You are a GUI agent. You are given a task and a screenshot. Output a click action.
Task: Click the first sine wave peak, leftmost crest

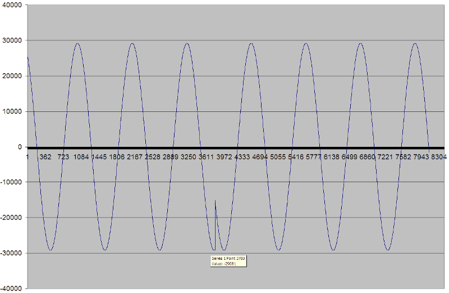tap(77, 43)
